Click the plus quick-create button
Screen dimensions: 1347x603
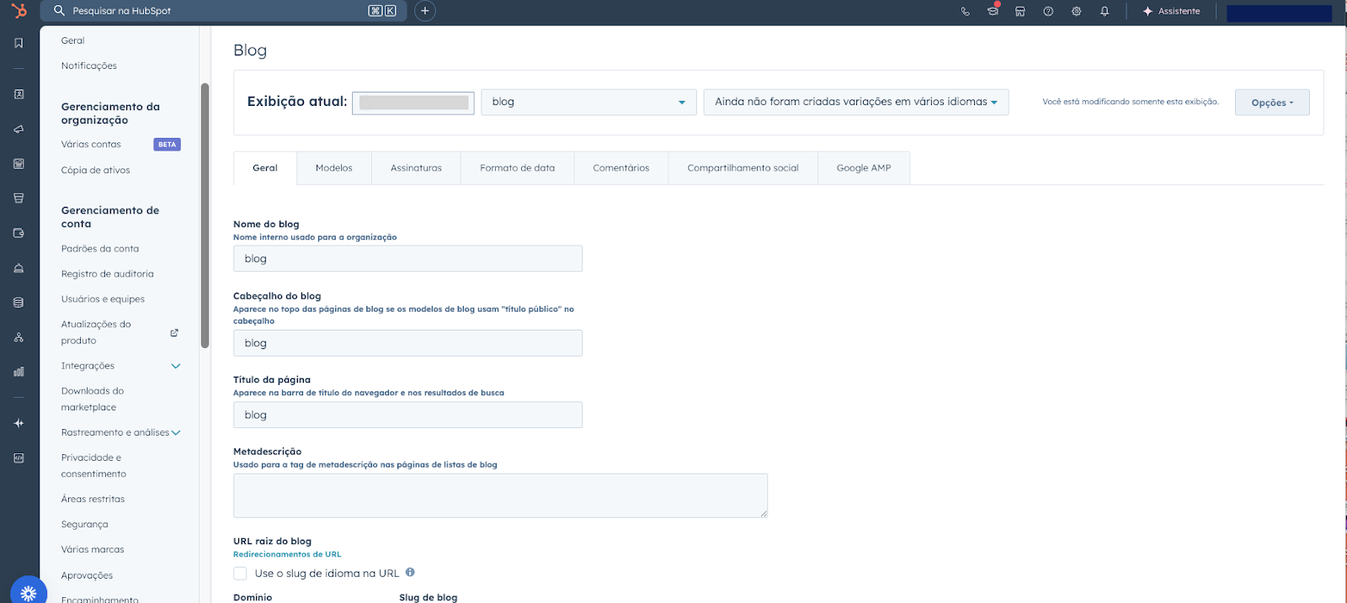[x=425, y=11]
